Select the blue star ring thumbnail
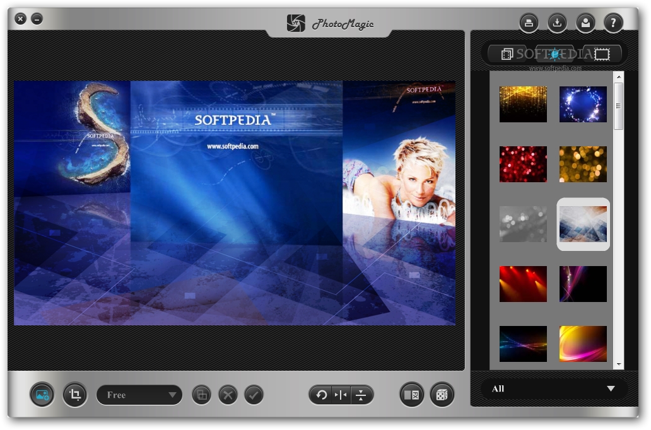Screen dimensions: 651x430 coord(583,104)
